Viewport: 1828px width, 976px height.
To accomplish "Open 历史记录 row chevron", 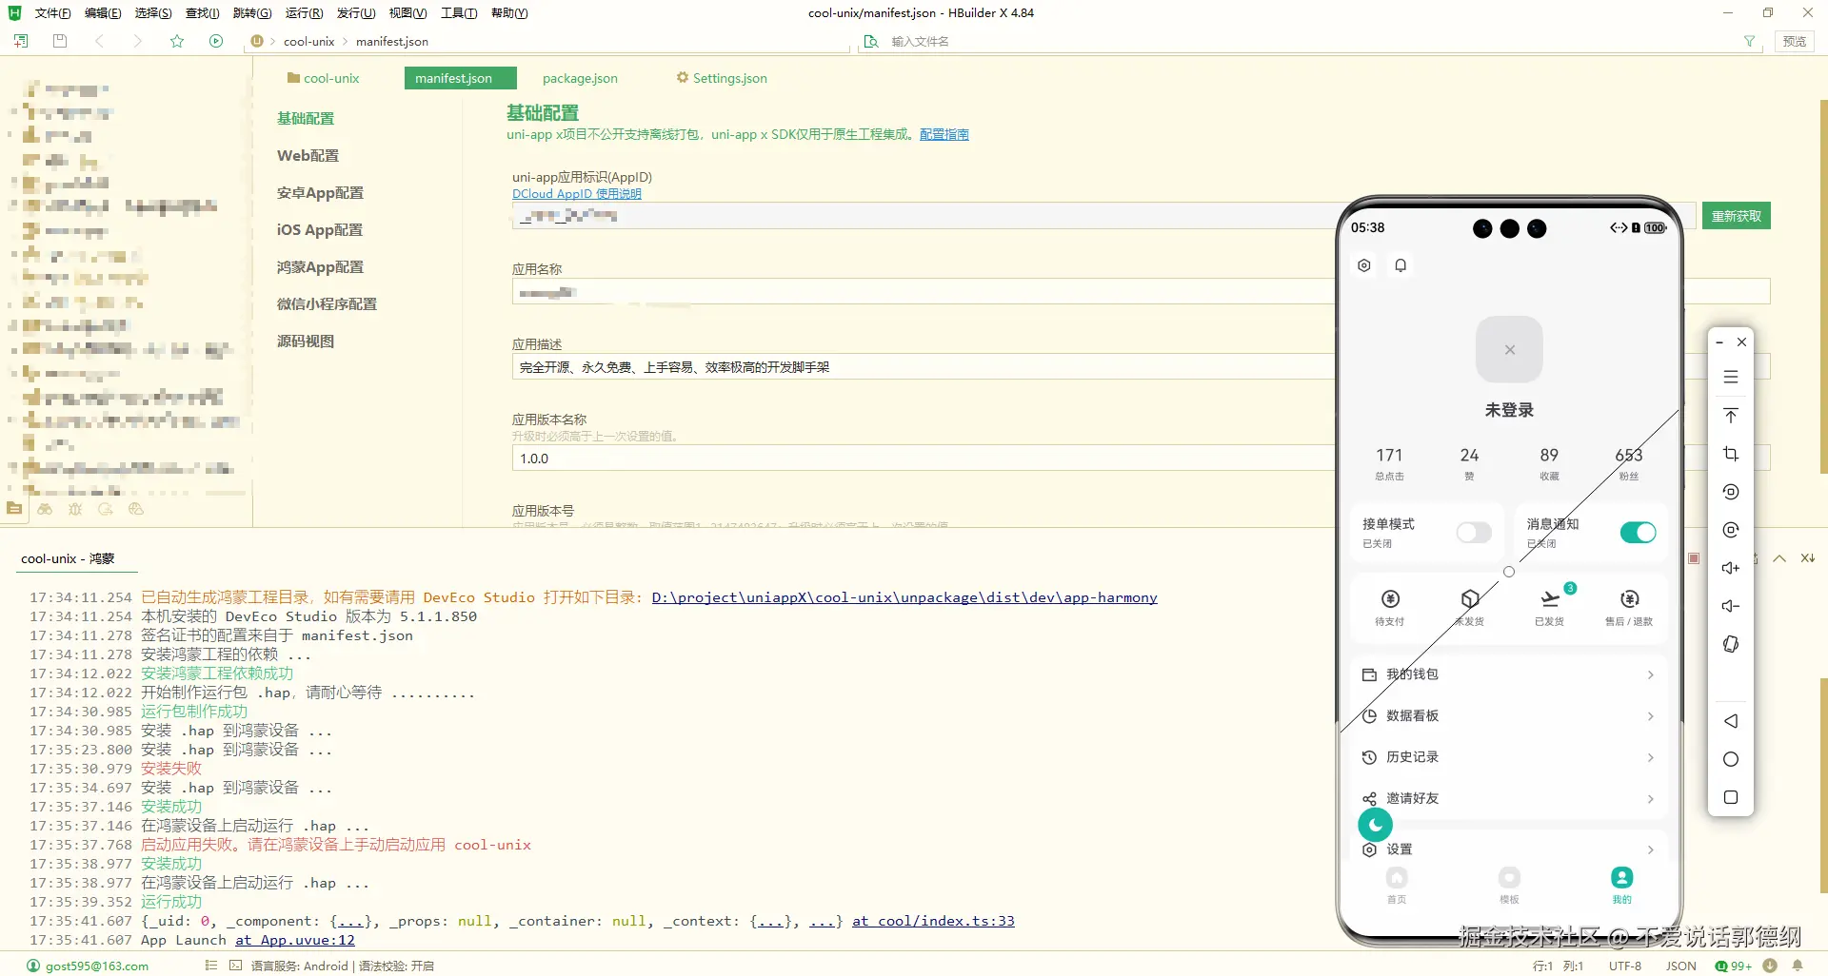I will (1650, 757).
